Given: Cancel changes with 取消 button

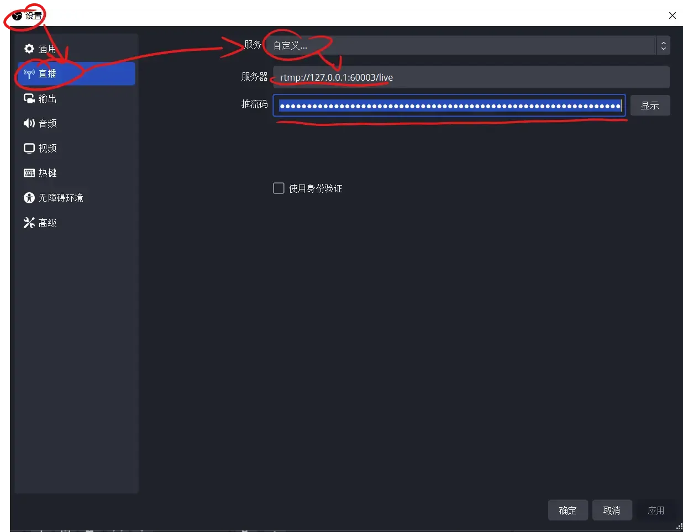Looking at the screenshot, I should point(612,510).
